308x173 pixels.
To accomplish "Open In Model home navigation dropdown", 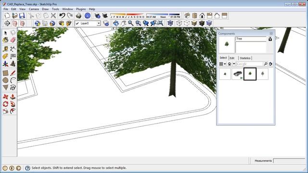I will click(x=234, y=64).
